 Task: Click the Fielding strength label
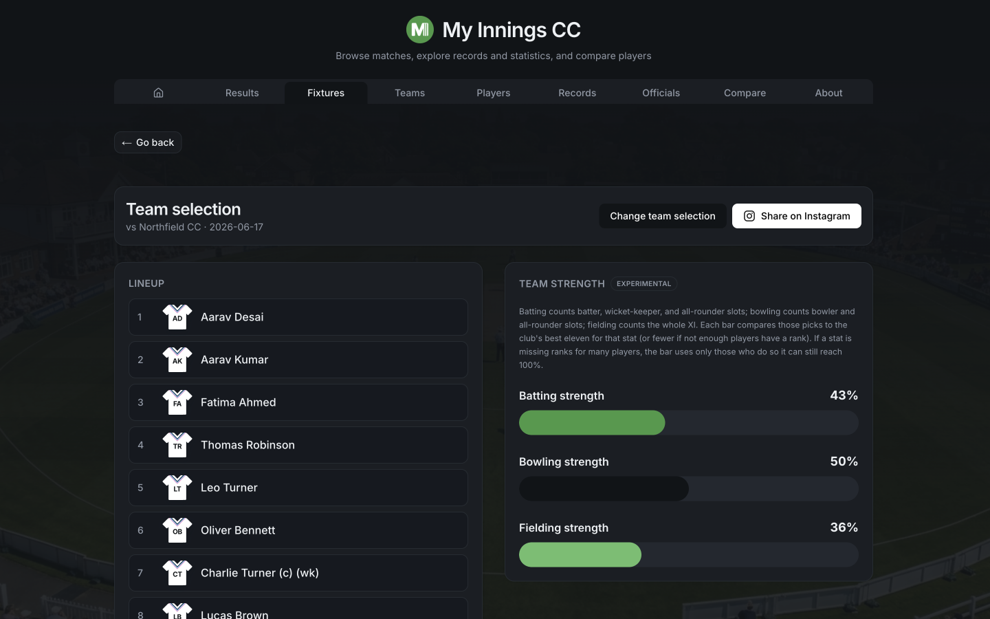(x=564, y=528)
